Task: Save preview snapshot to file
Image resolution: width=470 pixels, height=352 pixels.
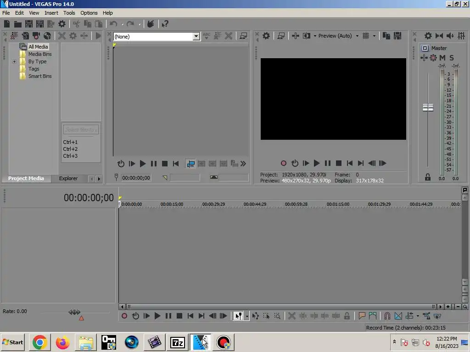Action: point(397,36)
